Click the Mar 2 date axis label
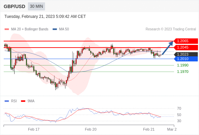This screenshot has width=199, height=135. [172, 129]
